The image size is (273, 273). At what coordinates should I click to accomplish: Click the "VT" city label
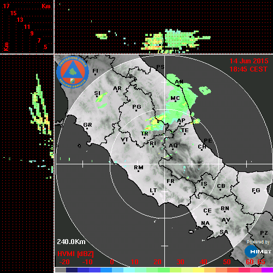124,140
